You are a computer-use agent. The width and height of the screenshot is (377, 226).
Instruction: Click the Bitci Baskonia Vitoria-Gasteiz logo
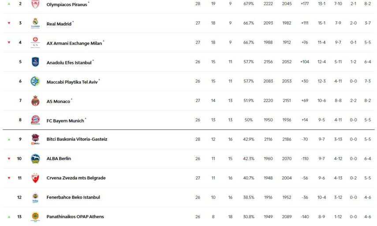tap(35, 139)
